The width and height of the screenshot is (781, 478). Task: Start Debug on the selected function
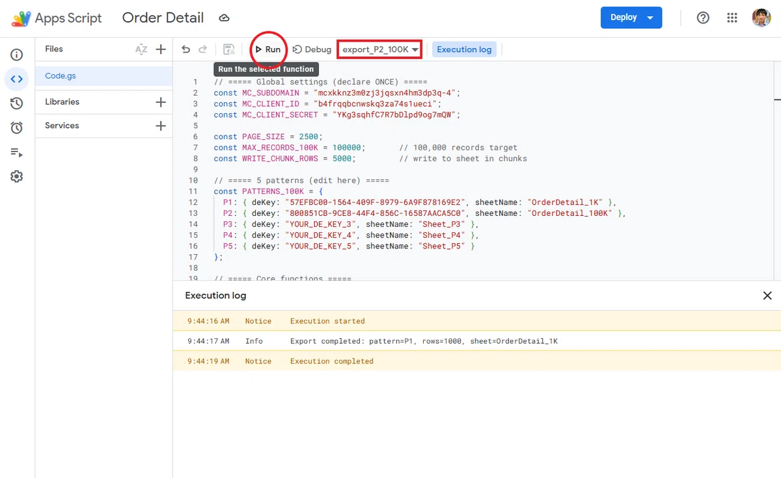[312, 49]
